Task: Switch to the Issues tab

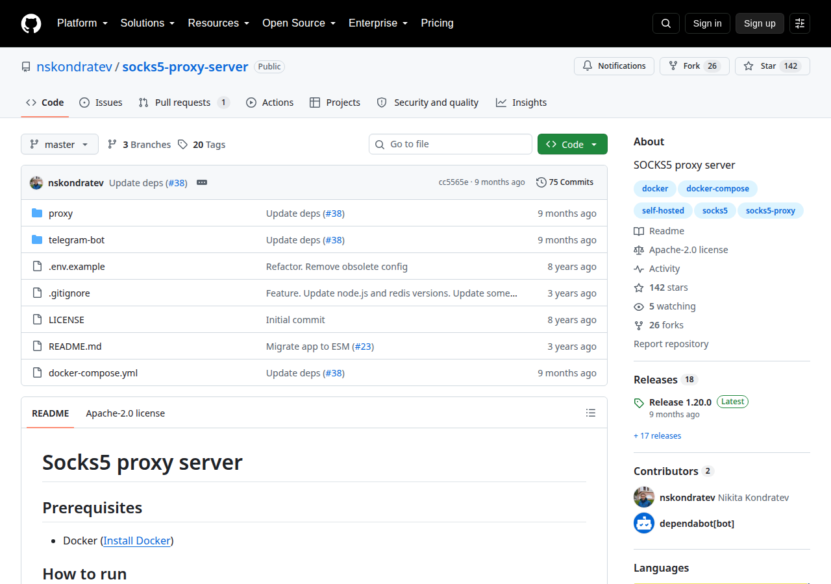Action: [101, 103]
